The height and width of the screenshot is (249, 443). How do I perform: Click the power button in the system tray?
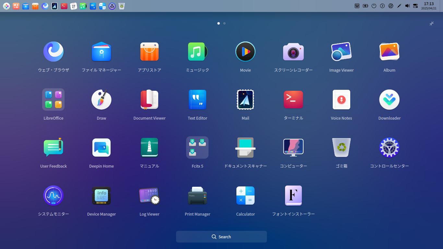[x=374, y=6]
